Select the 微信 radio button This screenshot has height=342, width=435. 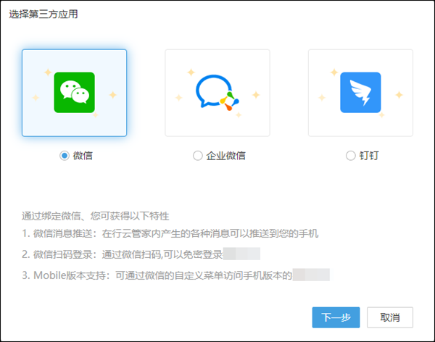click(x=65, y=156)
